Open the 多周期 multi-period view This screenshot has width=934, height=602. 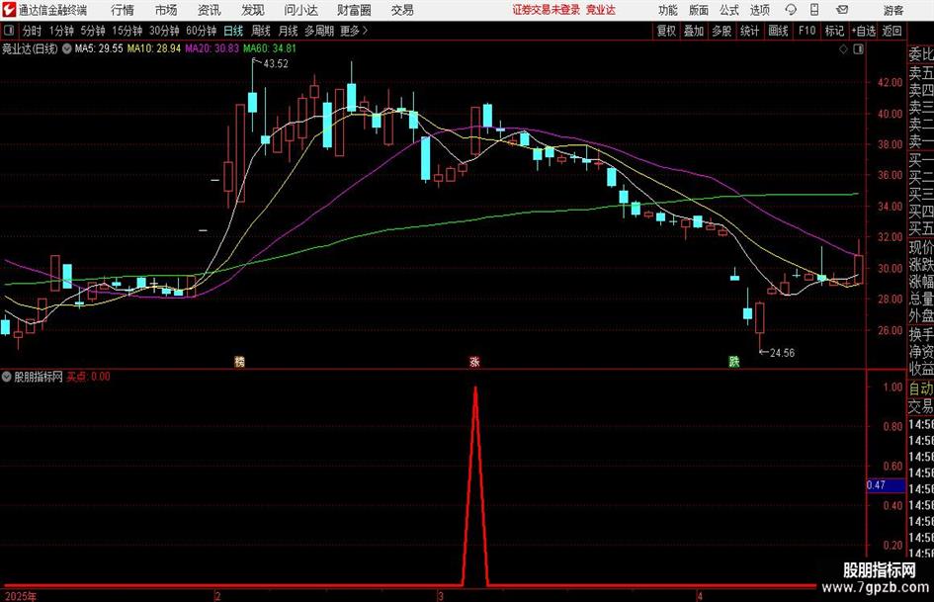click(319, 31)
